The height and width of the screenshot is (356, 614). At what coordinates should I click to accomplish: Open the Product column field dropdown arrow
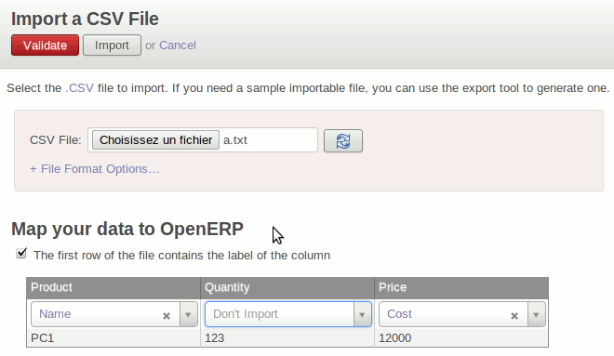click(188, 314)
